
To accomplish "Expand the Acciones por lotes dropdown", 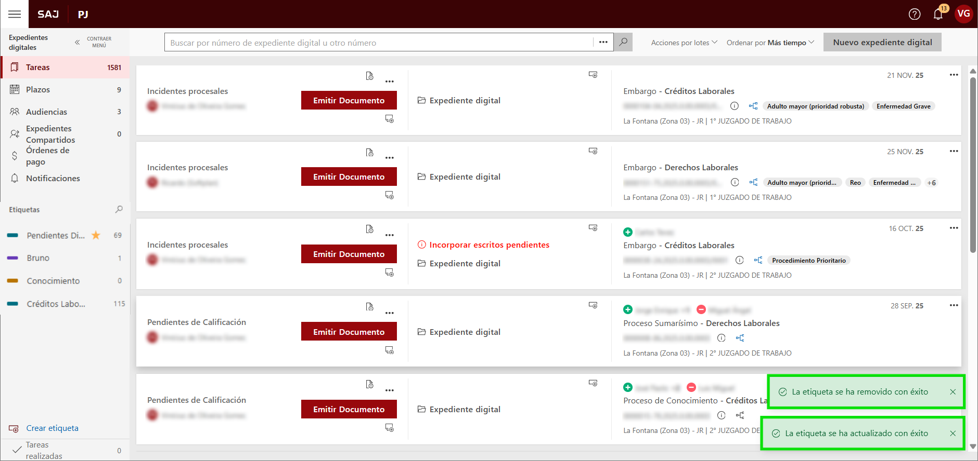I will tap(684, 43).
